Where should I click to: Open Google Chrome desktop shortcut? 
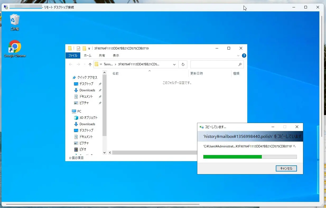(15, 47)
